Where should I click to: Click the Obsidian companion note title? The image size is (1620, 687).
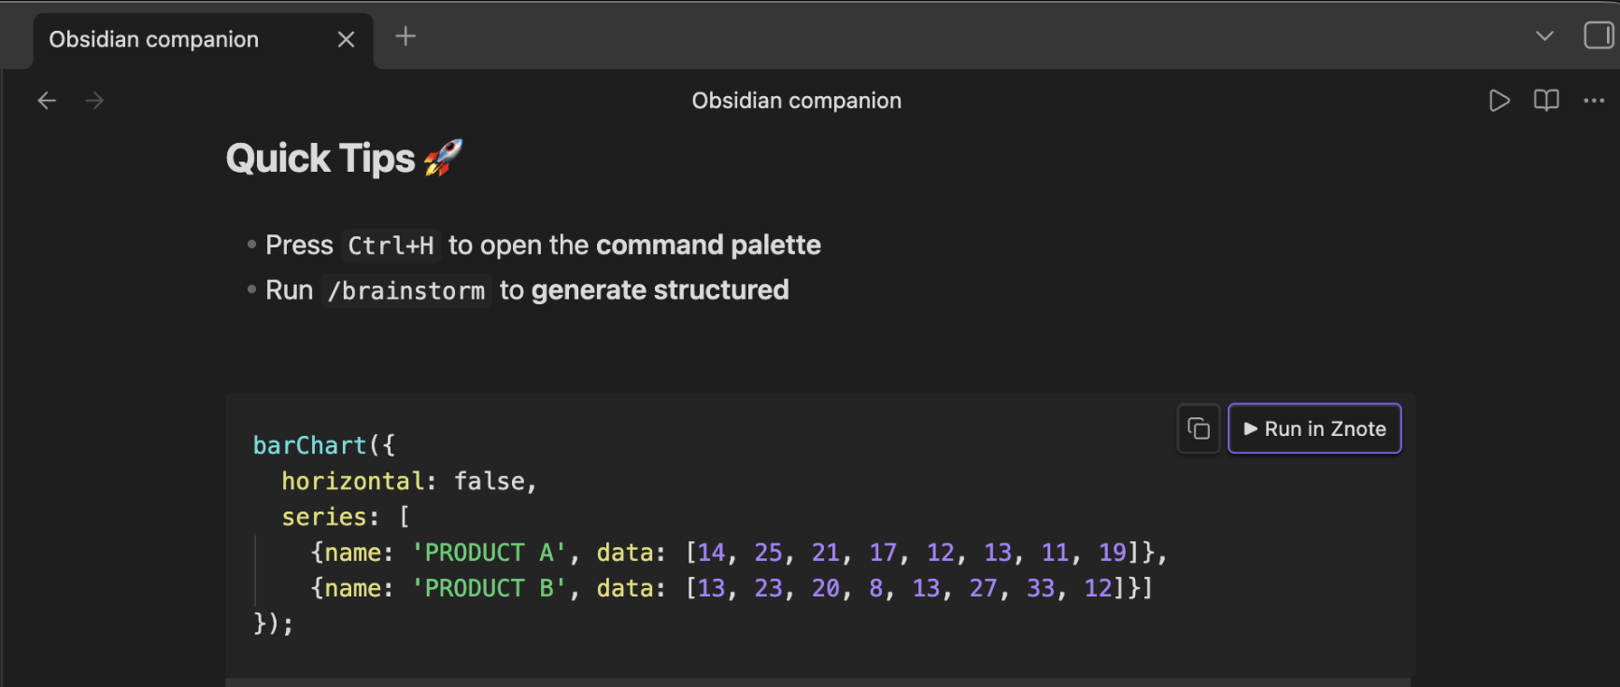[x=796, y=101]
